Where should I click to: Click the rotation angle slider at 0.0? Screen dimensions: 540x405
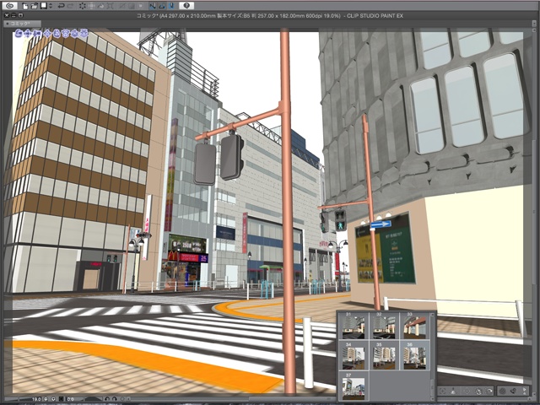click(84, 399)
